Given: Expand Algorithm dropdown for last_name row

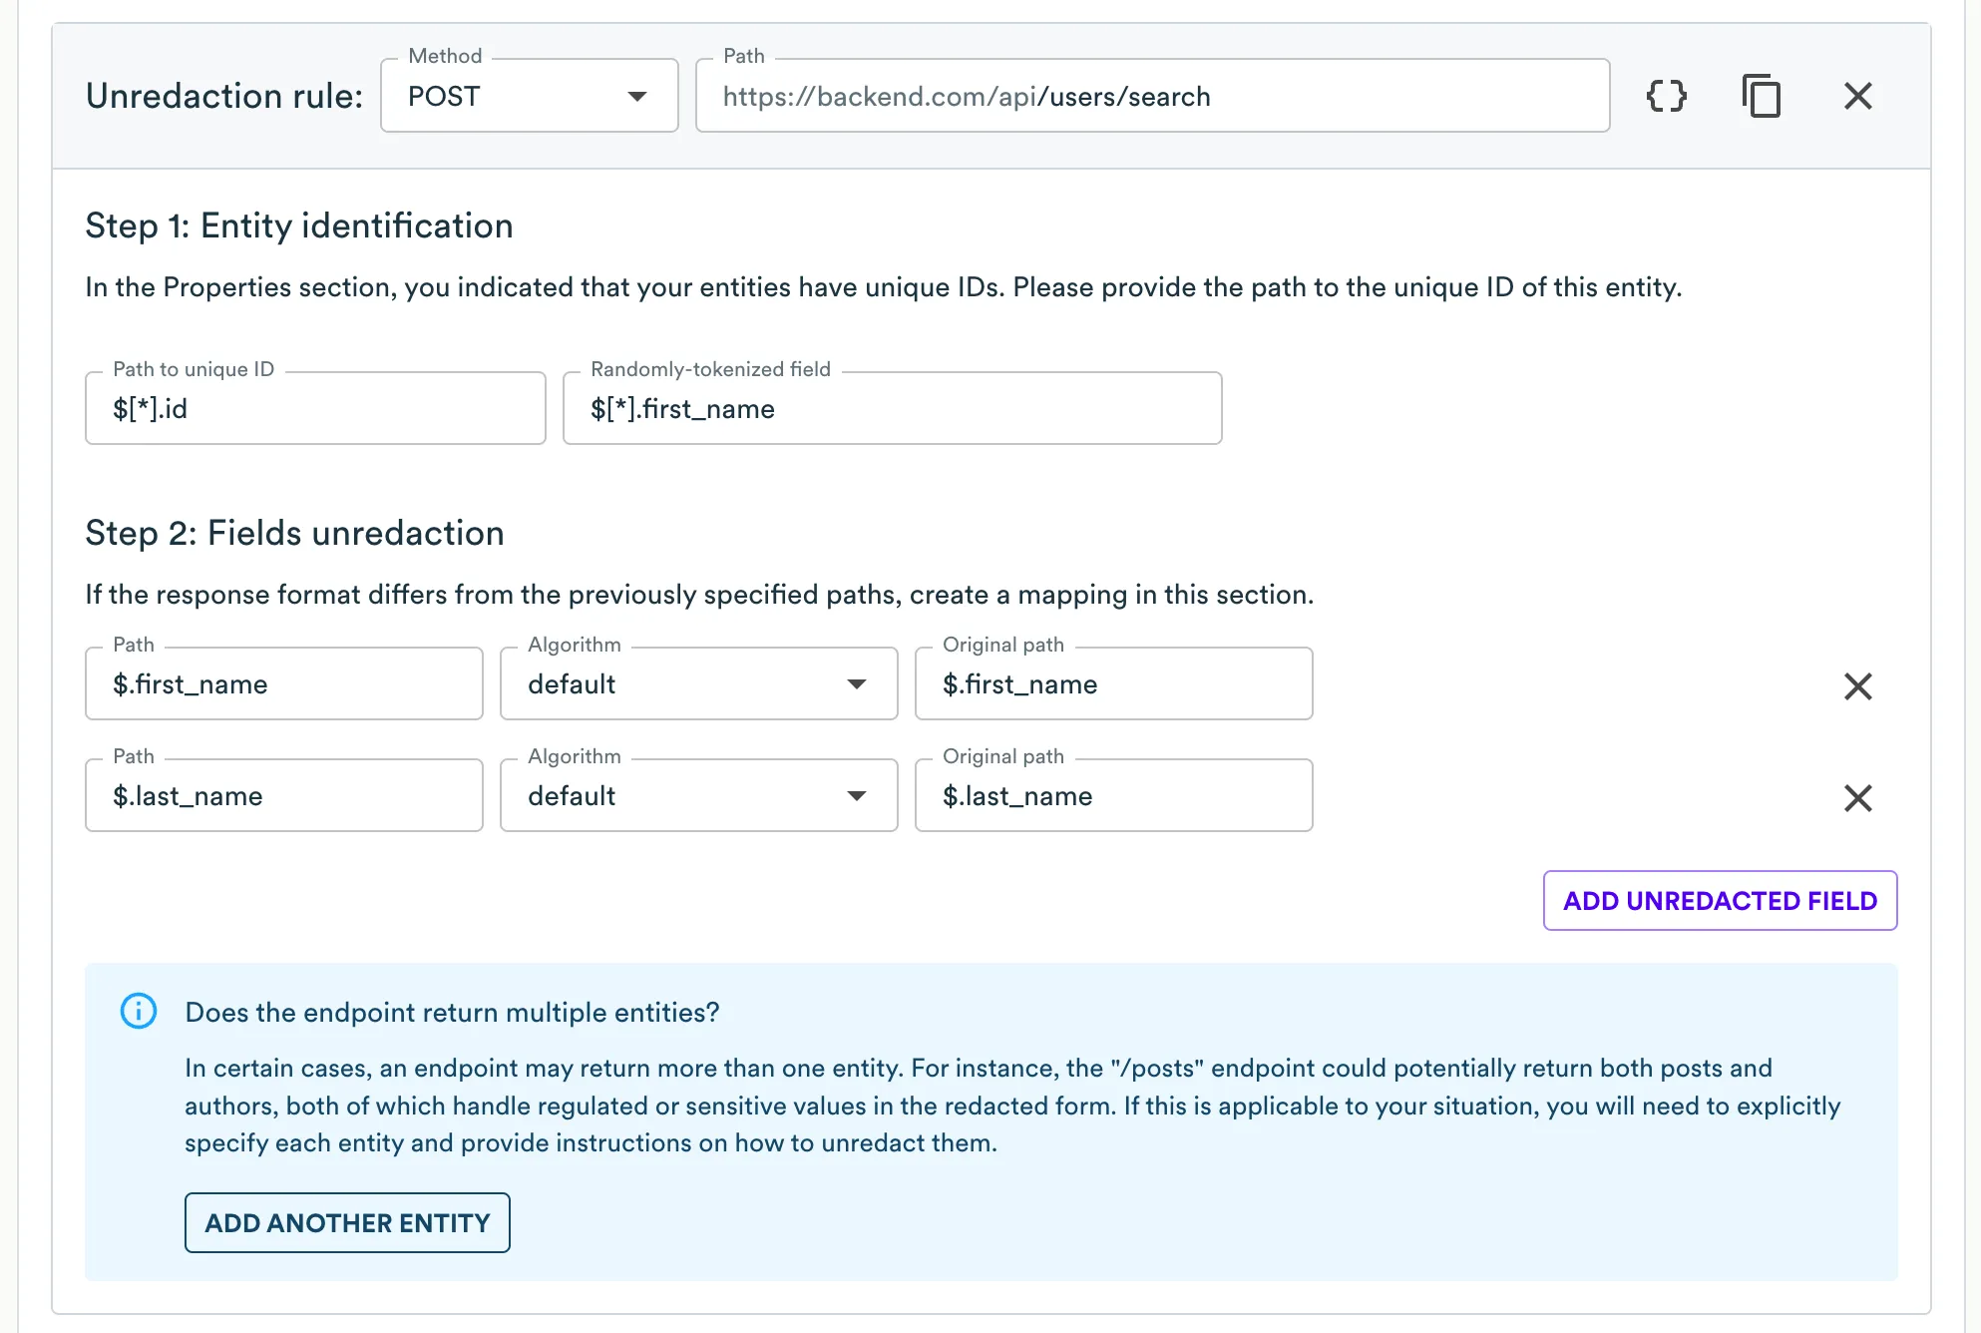Looking at the screenshot, I should (698, 796).
